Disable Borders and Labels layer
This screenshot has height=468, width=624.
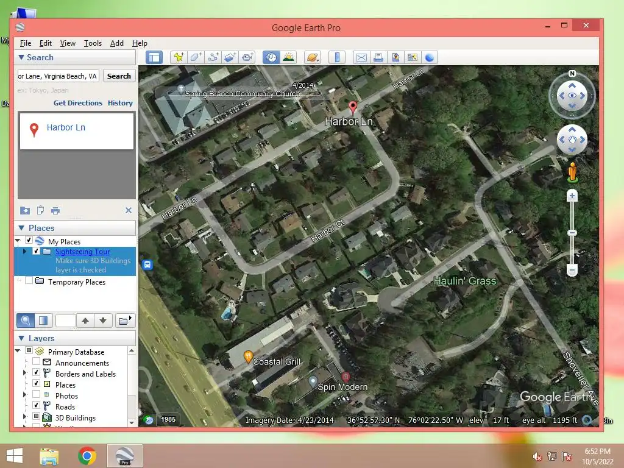36,372
